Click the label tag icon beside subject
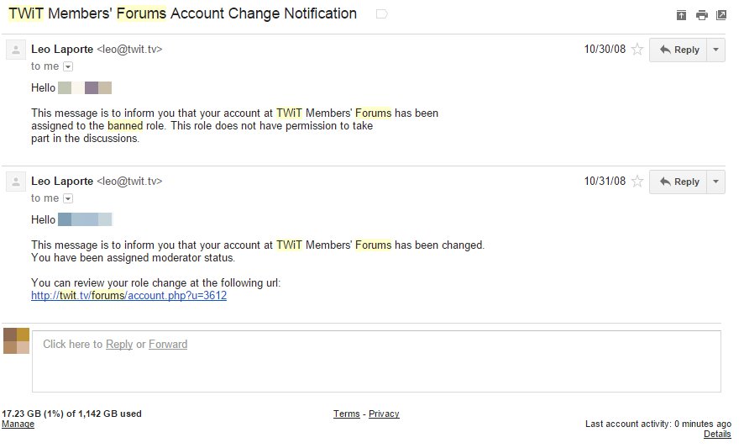This screenshot has height=448, width=744. 381,14
